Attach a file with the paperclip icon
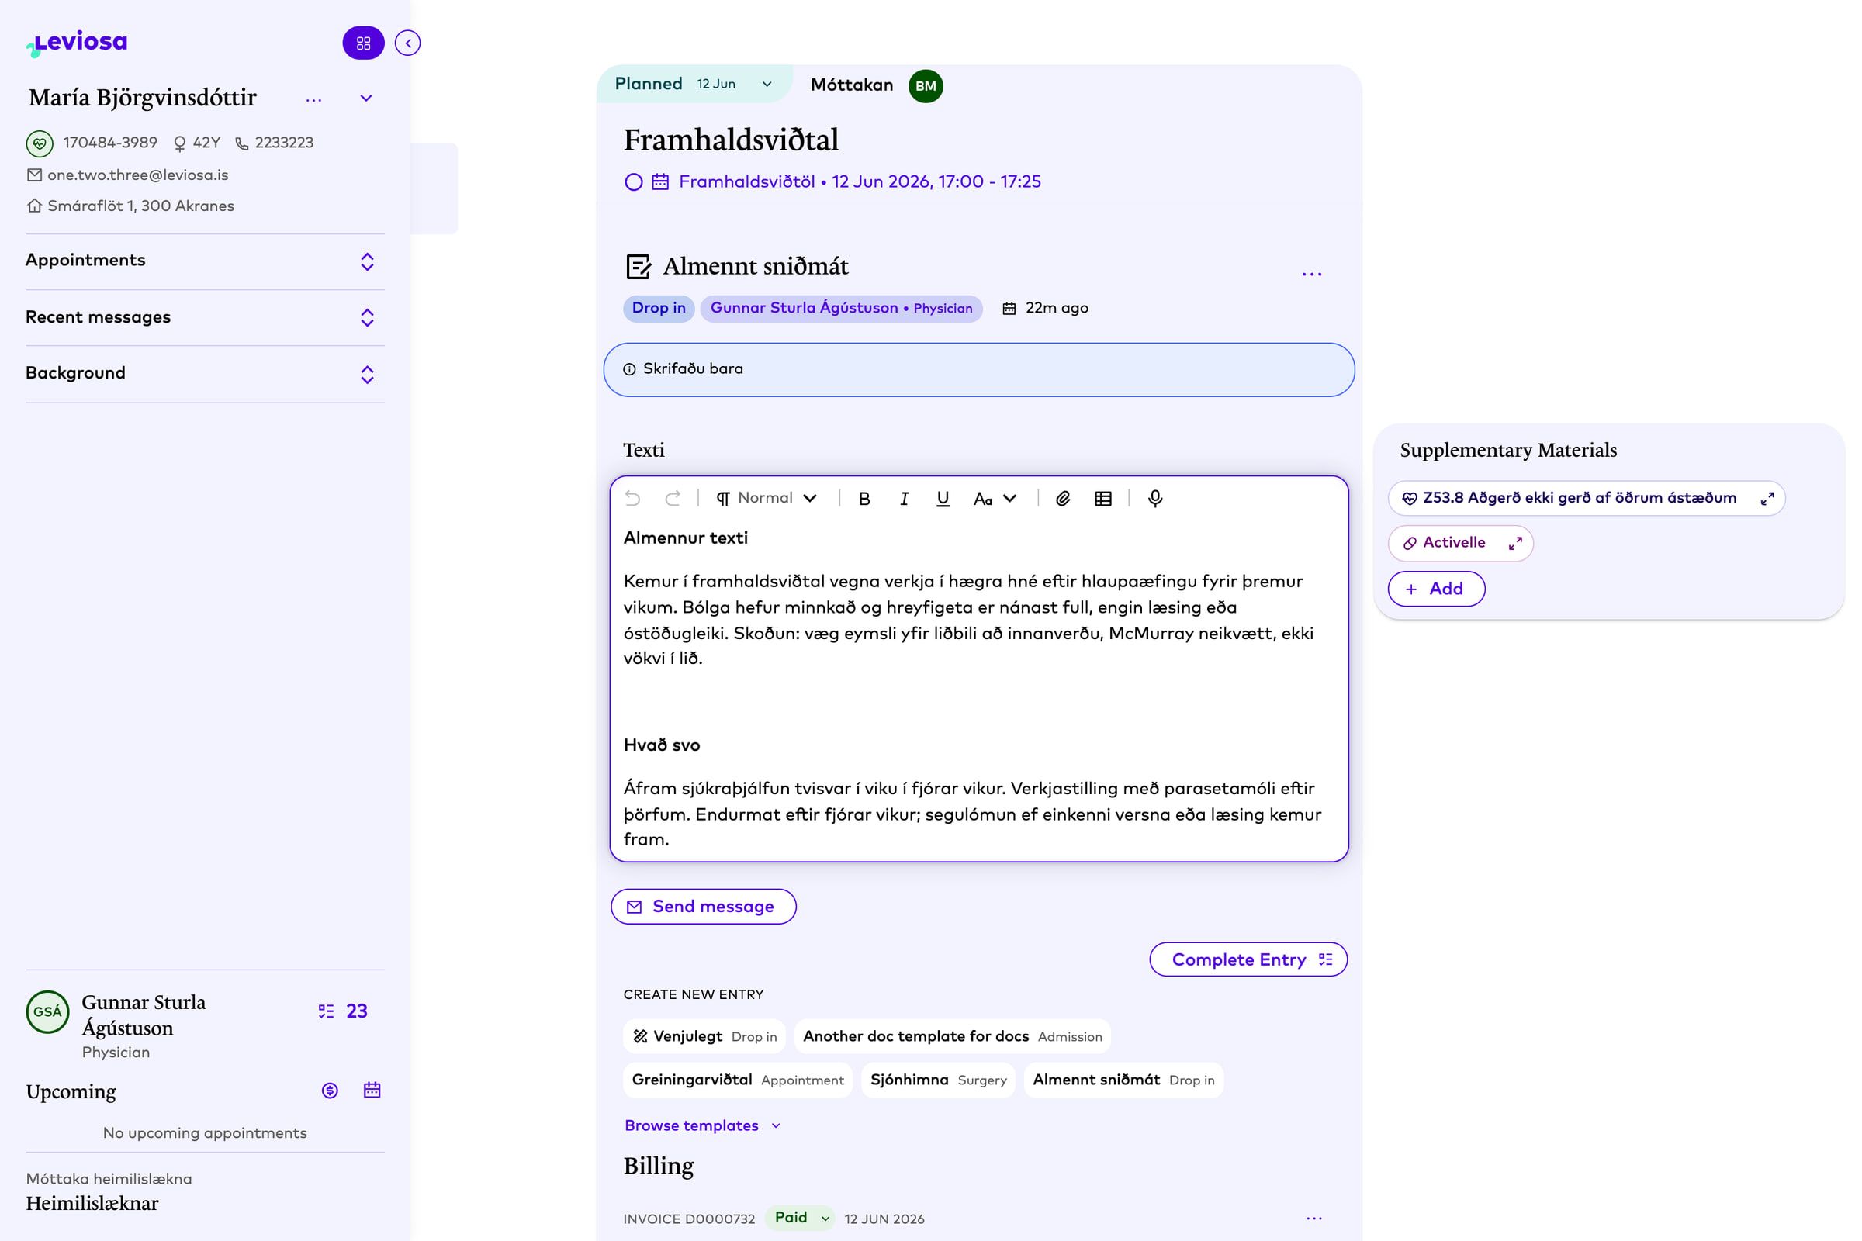This screenshot has height=1241, width=1862. point(1063,499)
